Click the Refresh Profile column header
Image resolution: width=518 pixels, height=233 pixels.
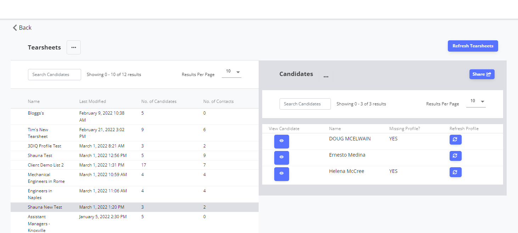tap(464, 129)
